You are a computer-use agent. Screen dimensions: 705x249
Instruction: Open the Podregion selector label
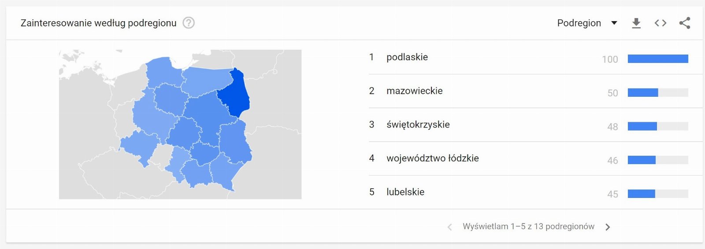tap(579, 23)
